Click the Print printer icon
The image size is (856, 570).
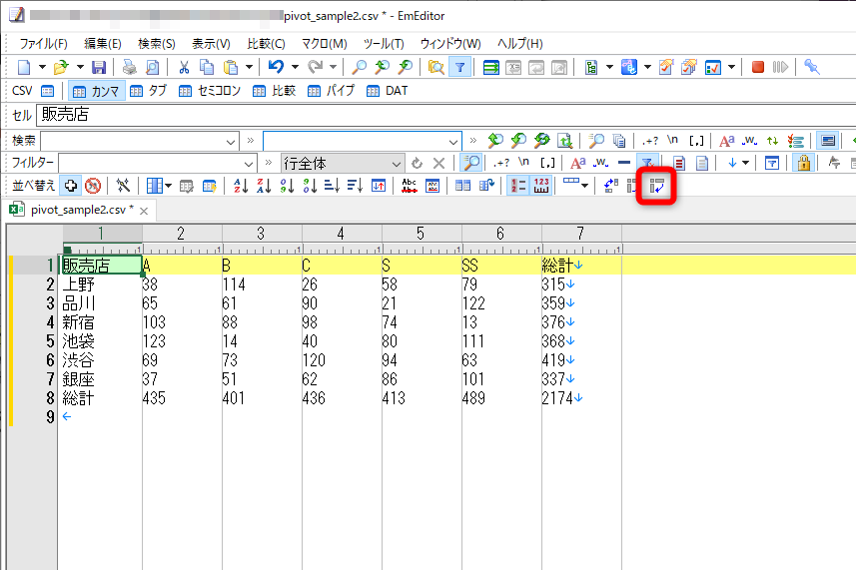point(130,67)
